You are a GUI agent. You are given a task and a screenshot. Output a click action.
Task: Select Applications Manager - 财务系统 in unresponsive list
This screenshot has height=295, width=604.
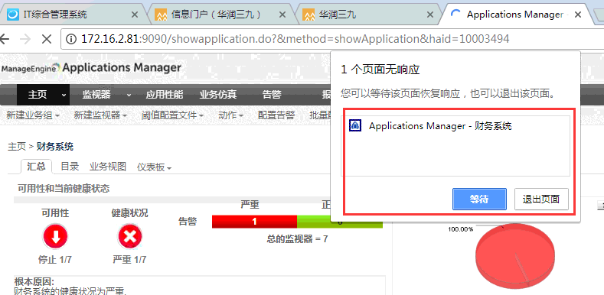[455, 126]
